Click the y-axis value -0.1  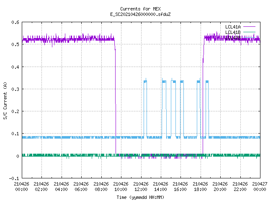point(14,178)
